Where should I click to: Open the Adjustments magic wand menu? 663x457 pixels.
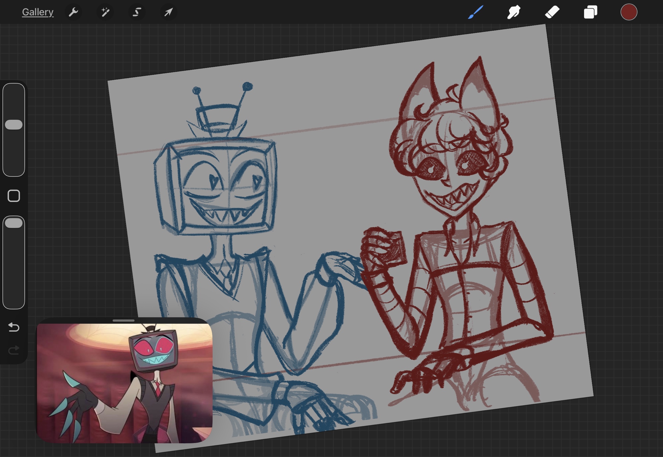click(x=105, y=12)
